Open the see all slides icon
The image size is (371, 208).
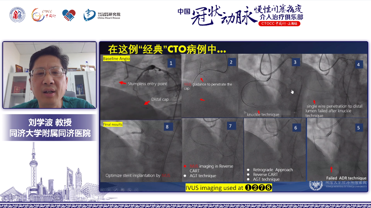(122, 189)
